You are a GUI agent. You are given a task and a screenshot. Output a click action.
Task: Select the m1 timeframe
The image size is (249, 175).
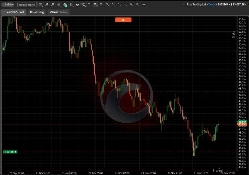[90, 5]
